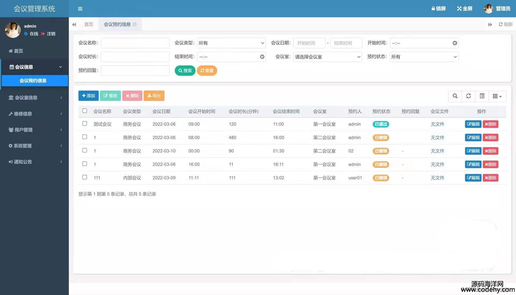Click the lock screen icon 锁屏
This screenshot has height=295, width=516.
point(439,9)
